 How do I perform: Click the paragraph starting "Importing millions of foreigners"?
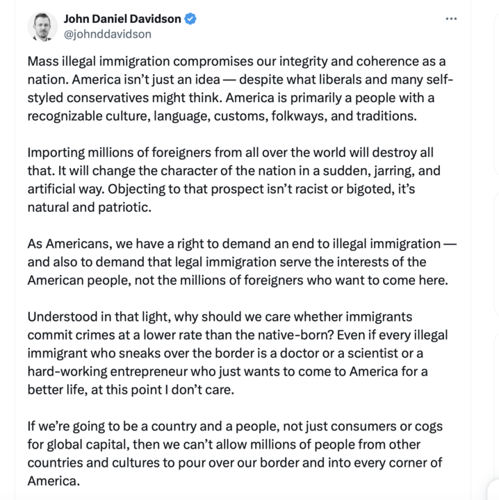231,179
